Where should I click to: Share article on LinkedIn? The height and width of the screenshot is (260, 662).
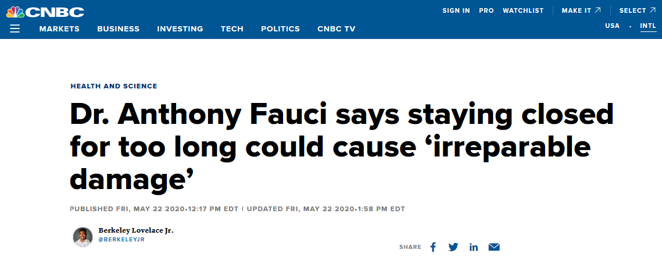pyautogui.click(x=474, y=247)
